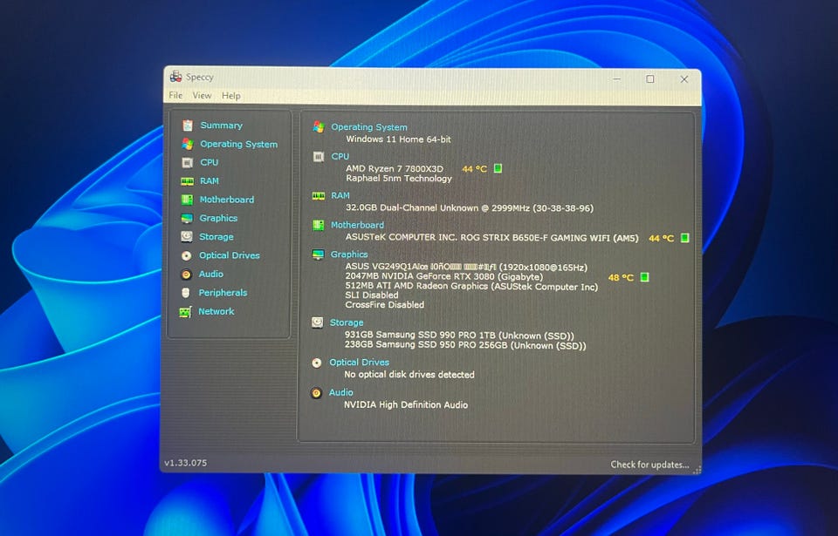Click the CPU chip icon in sidebar

click(x=187, y=163)
